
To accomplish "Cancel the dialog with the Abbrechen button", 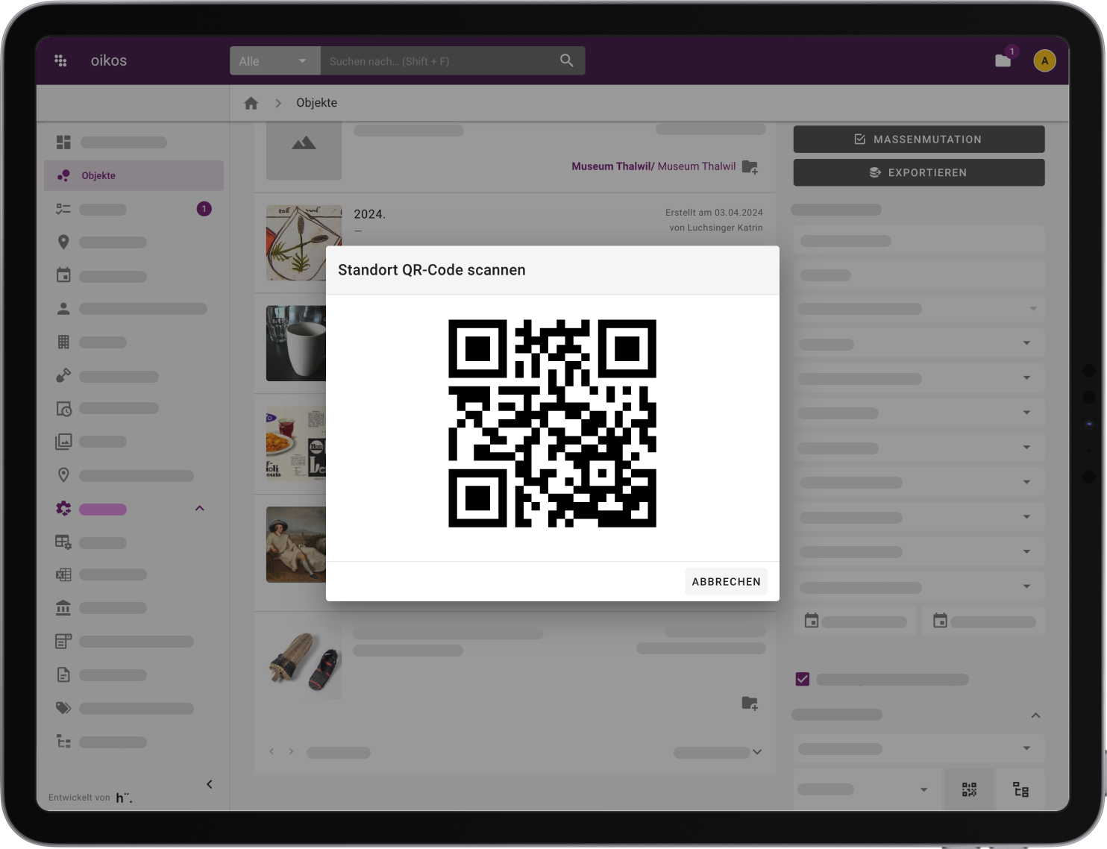I will [x=726, y=581].
